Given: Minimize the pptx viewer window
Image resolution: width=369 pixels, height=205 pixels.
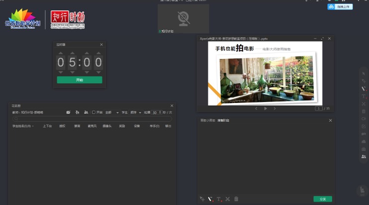Looking at the screenshot, I should [x=315, y=39].
